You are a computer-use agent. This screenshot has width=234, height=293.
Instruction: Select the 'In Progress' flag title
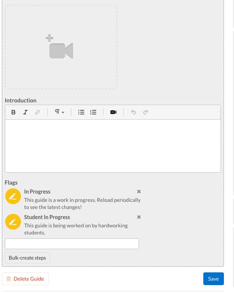37,192
